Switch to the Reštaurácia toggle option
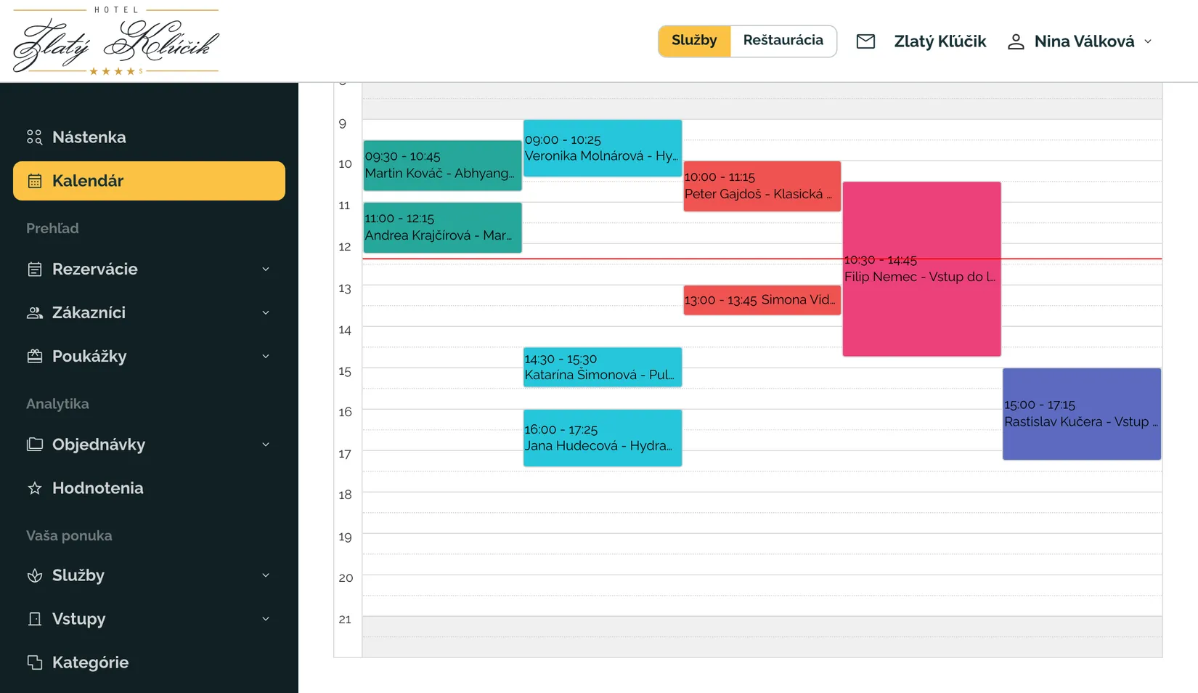 tap(783, 41)
